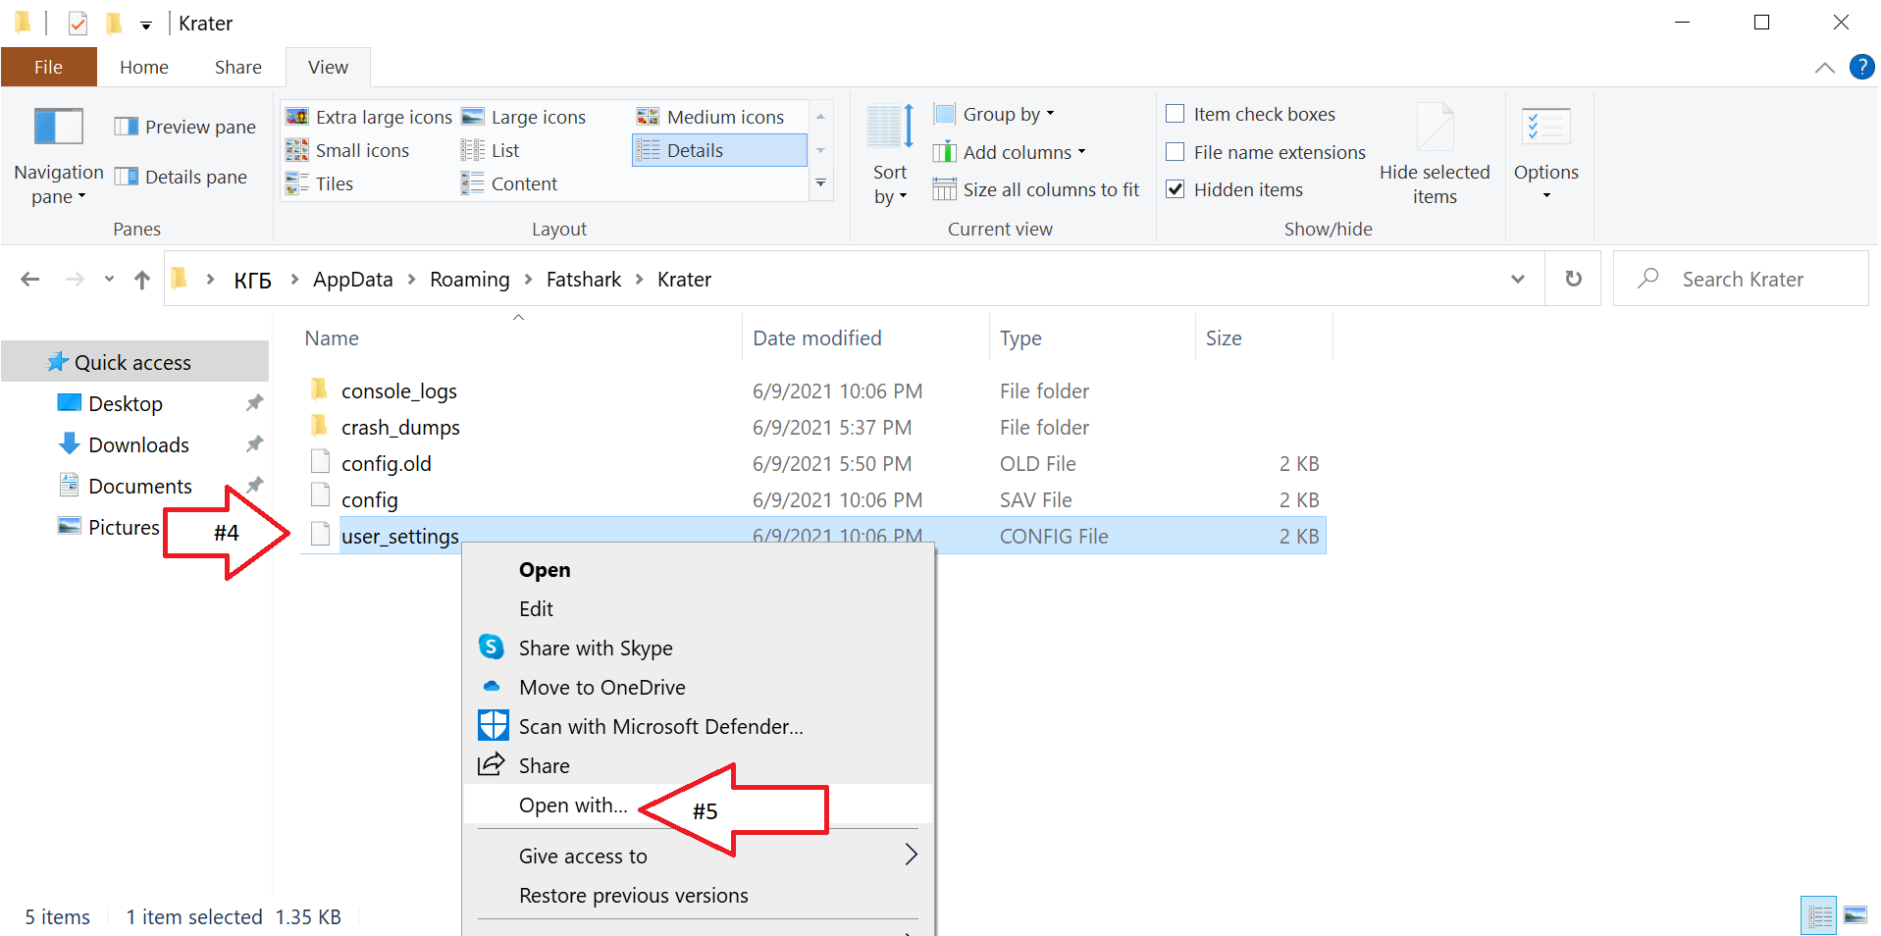Click the Up one level arrow
The image size is (1881, 936).
click(x=142, y=280)
